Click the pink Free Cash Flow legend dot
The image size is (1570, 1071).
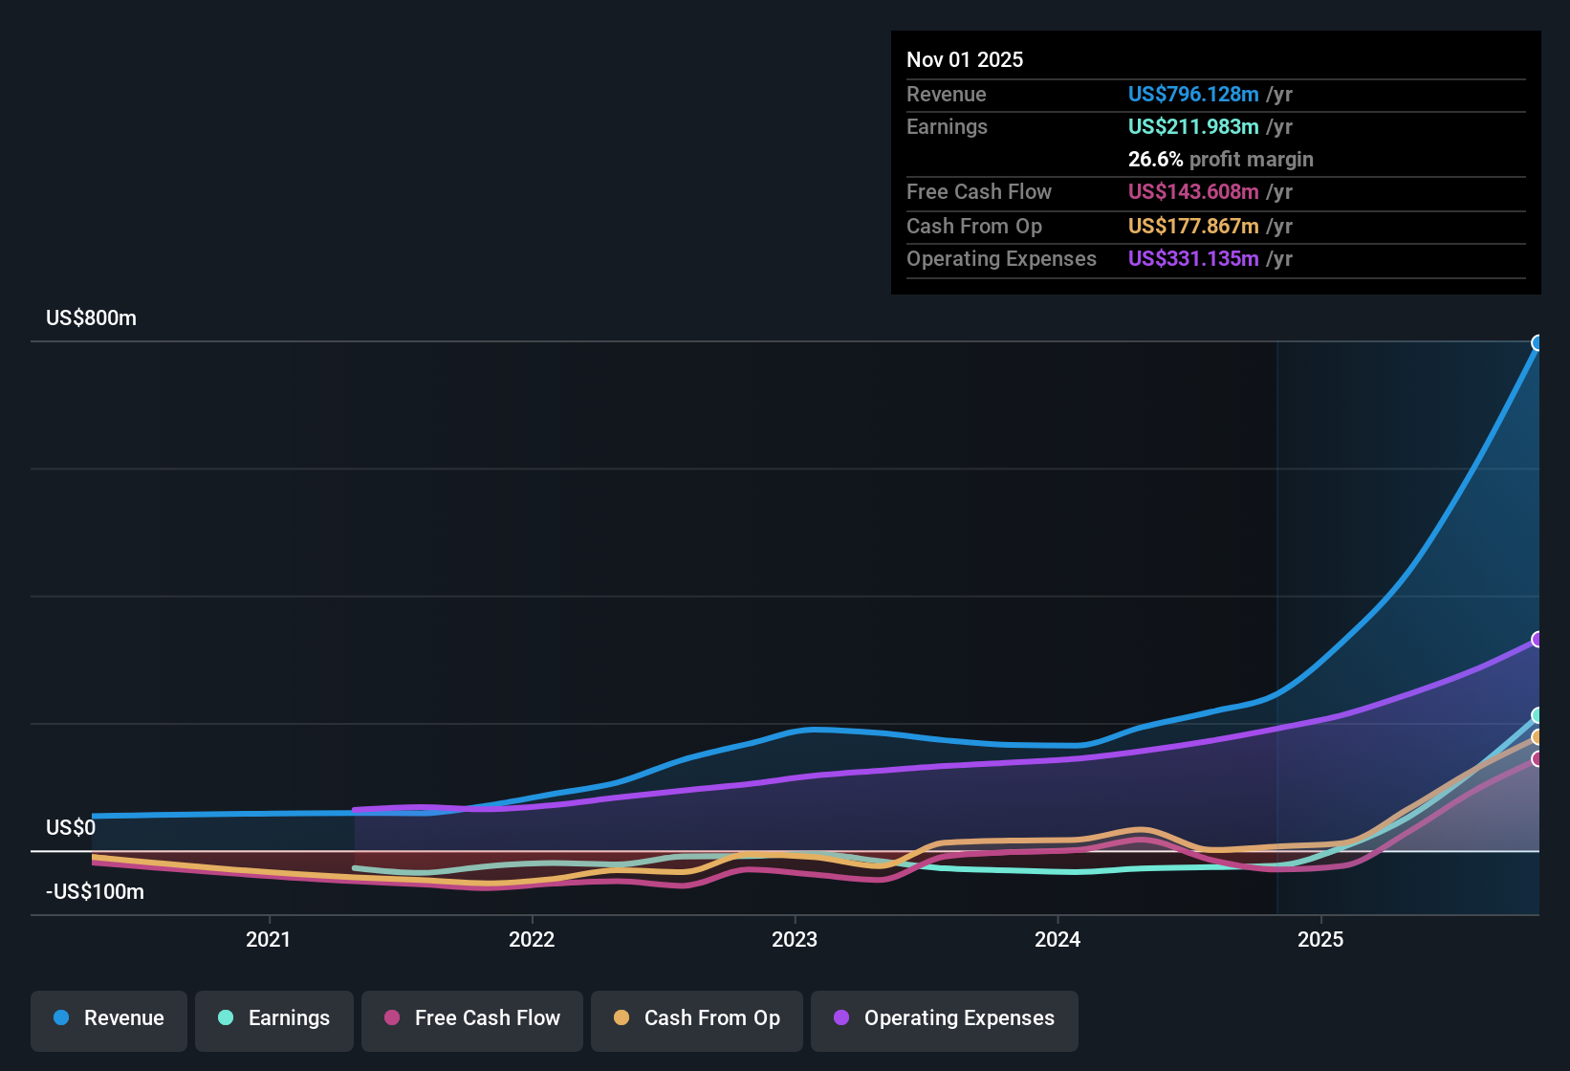tap(390, 1018)
